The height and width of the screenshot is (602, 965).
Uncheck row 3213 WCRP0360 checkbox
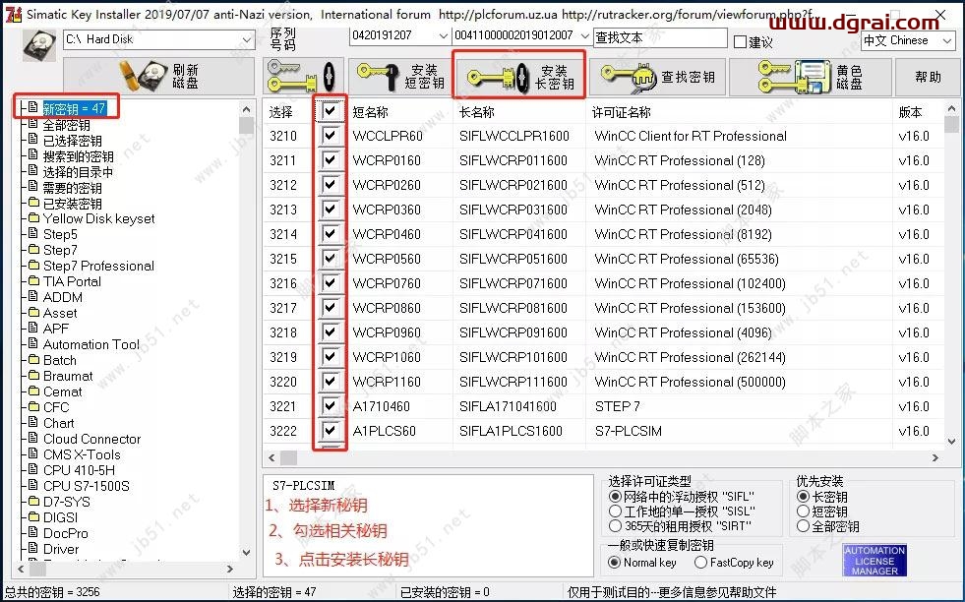pos(330,210)
